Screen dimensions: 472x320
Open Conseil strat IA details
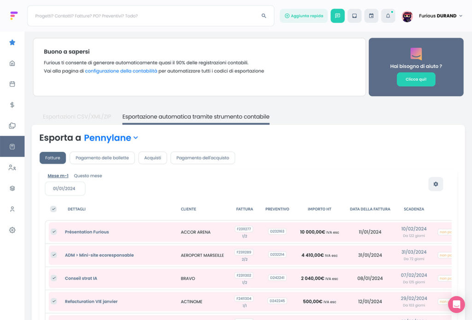click(81, 278)
